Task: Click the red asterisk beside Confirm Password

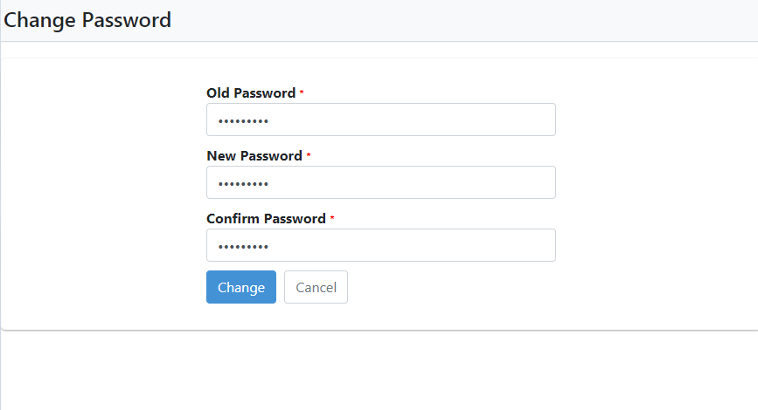Action: pyautogui.click(x=332, y=217)
